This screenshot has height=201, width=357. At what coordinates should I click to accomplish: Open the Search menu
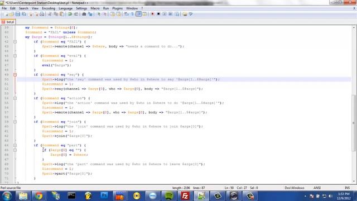point(23,8)
